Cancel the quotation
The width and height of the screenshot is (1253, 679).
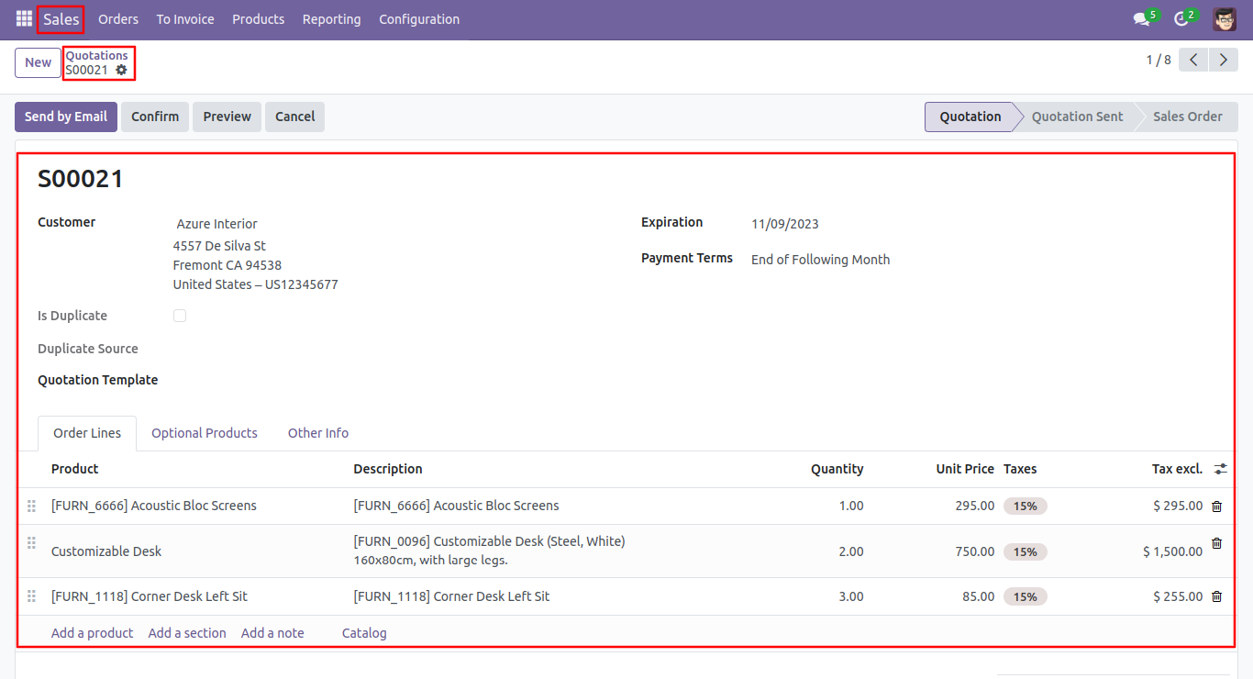click(295, 117)
